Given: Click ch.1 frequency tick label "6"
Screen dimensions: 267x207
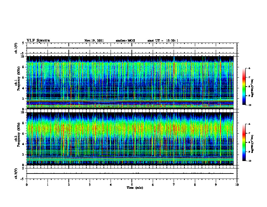Looking at the screenshot, I should pyautogui.click(x=23, y=77).
